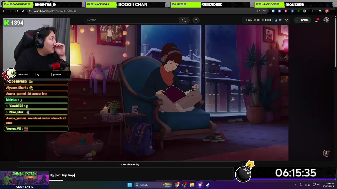Click the page vertical scrollbar

pos(335,42)
